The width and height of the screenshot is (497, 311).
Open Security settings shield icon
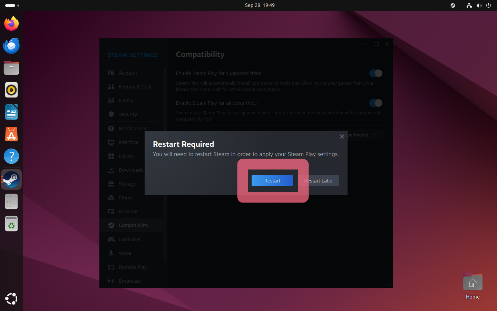point(111,114)
